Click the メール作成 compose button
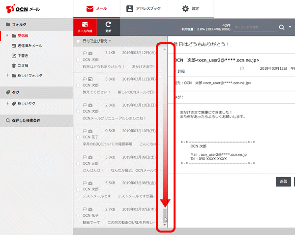The image size is (295, 235). click(85, 27)
